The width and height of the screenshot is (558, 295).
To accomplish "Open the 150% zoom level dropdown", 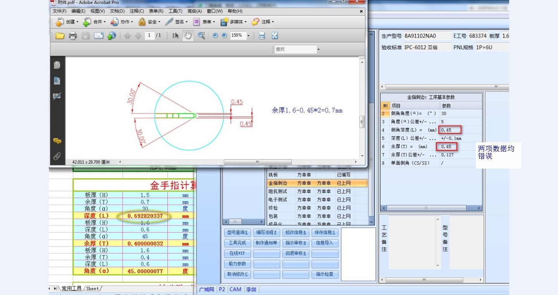I will 248,36.
